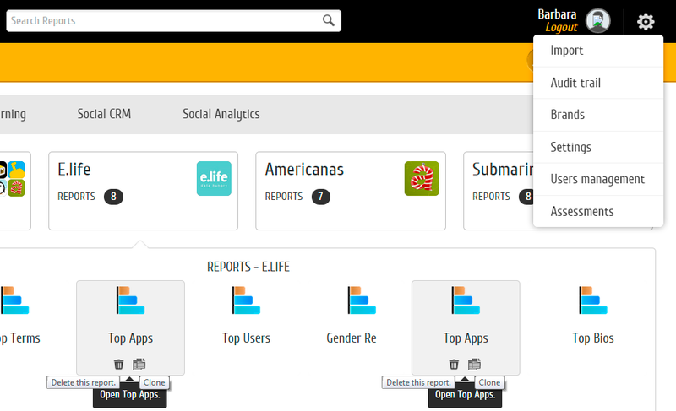The image size is (676, 411).
Task: Click Barbara's profile avatar
Action: (597, 21)
